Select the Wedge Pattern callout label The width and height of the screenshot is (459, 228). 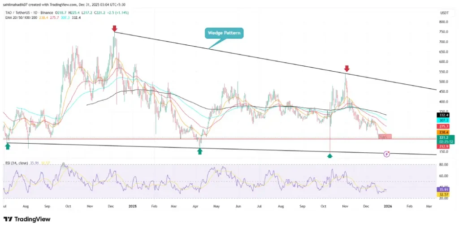[x=224, y=33]
